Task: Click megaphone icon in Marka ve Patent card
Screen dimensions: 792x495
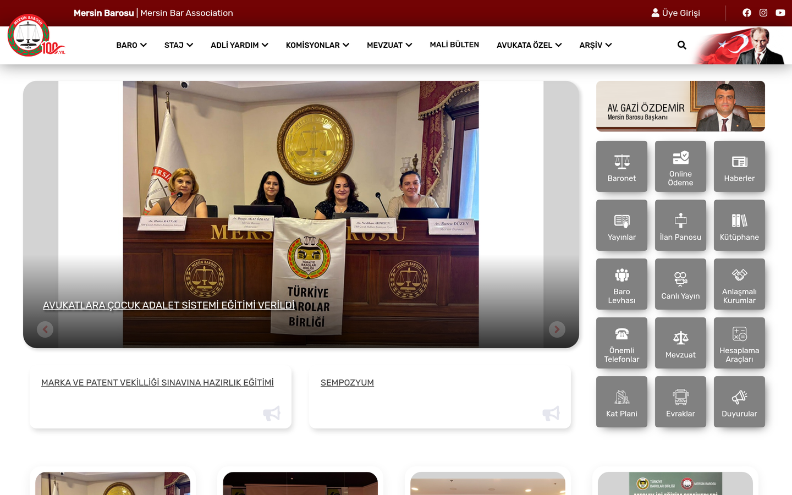Action: click(272, 414)
